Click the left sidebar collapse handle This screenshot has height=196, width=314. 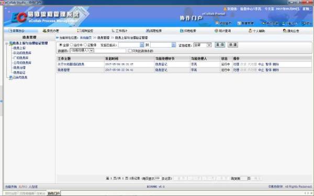(1, 101)
